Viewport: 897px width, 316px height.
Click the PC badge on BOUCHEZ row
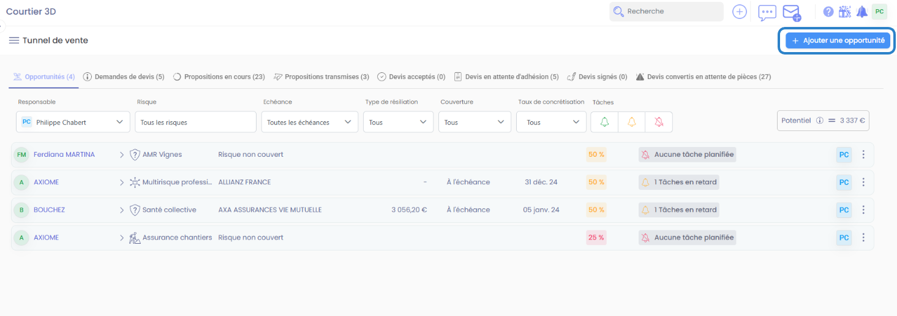click(844, 210)
